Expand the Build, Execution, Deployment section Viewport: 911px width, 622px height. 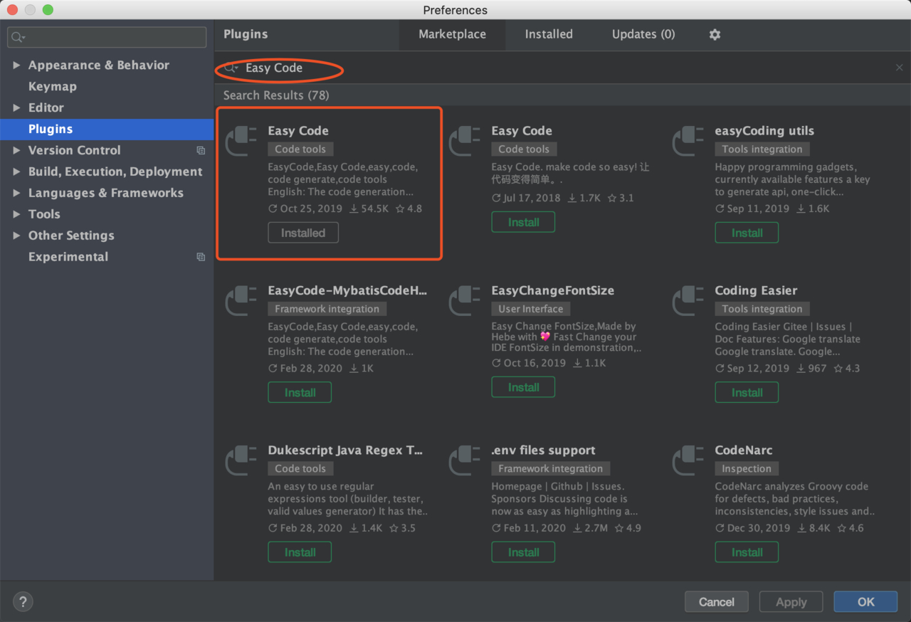[17, 172]
